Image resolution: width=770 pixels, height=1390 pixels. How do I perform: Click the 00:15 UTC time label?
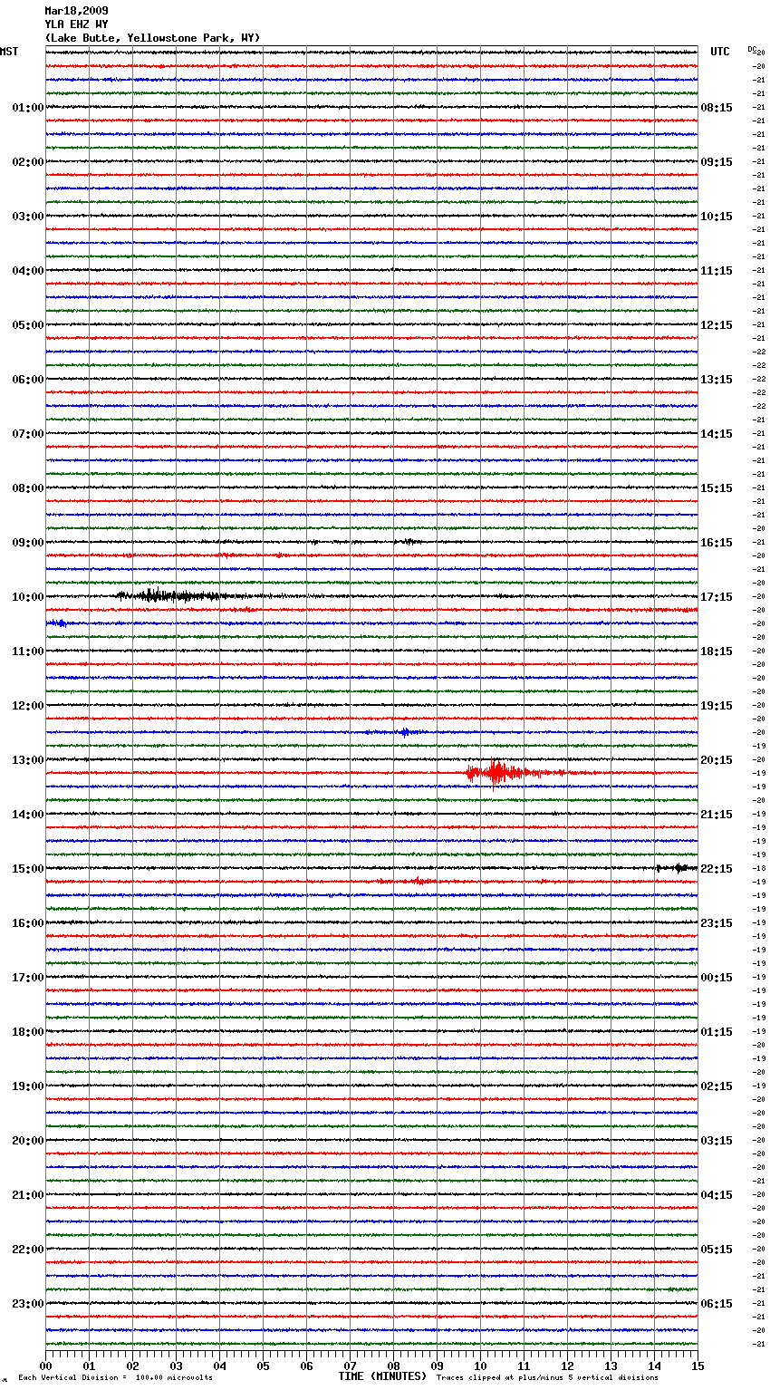[x=717, y=978]
